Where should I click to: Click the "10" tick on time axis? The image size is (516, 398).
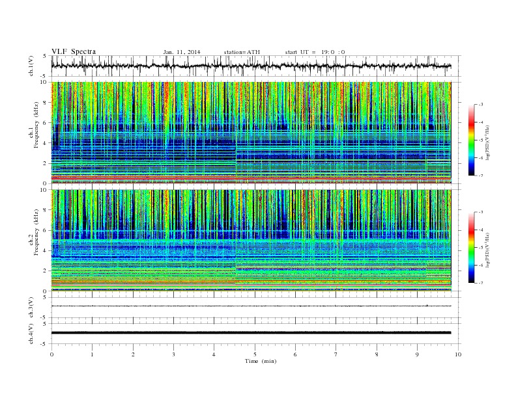point(458,354)
